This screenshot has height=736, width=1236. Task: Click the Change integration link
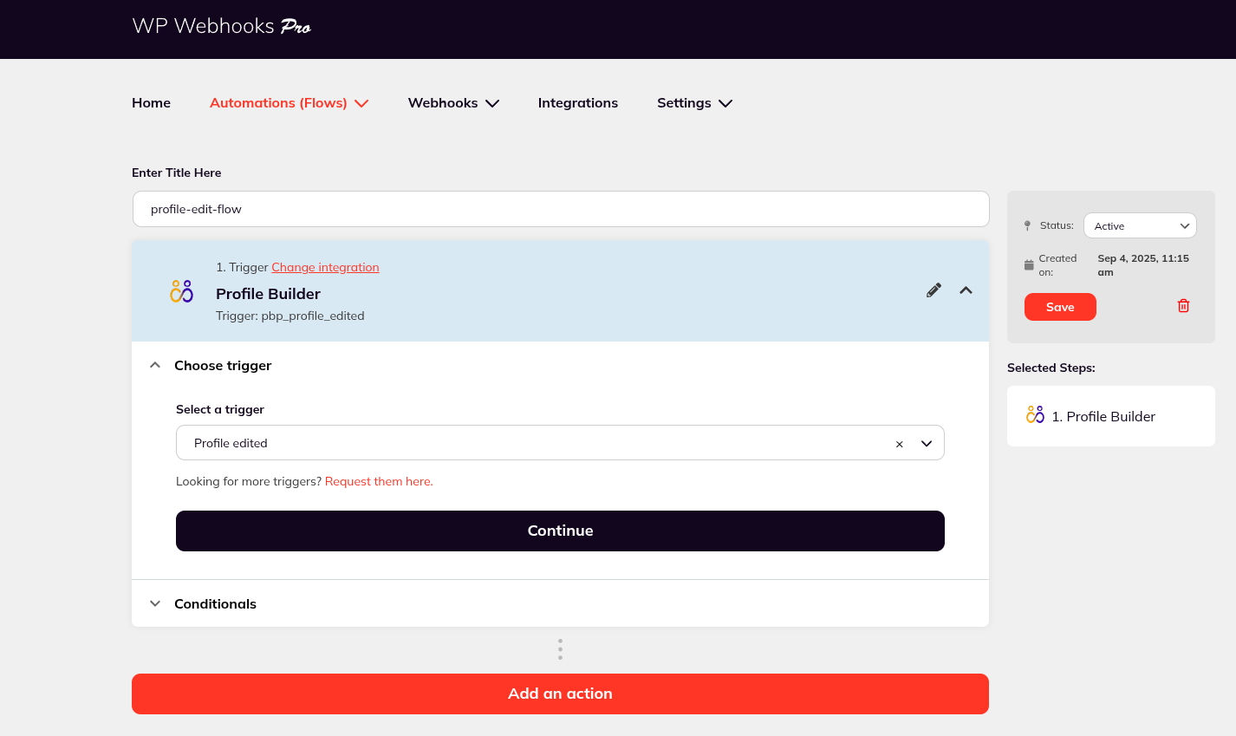325,267
